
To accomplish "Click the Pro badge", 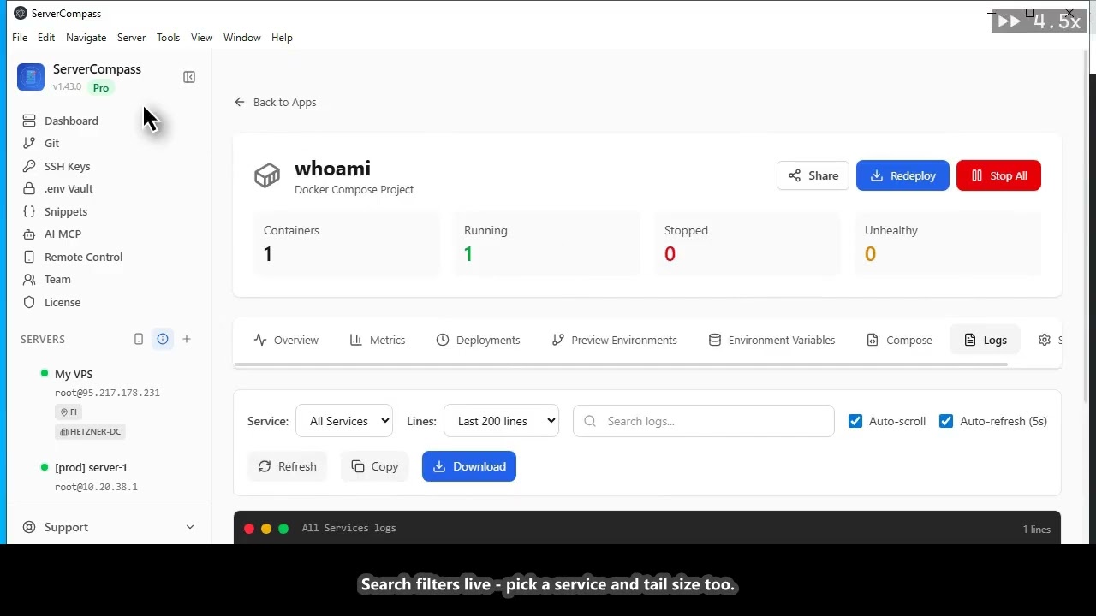I will [x=101, y=88].
